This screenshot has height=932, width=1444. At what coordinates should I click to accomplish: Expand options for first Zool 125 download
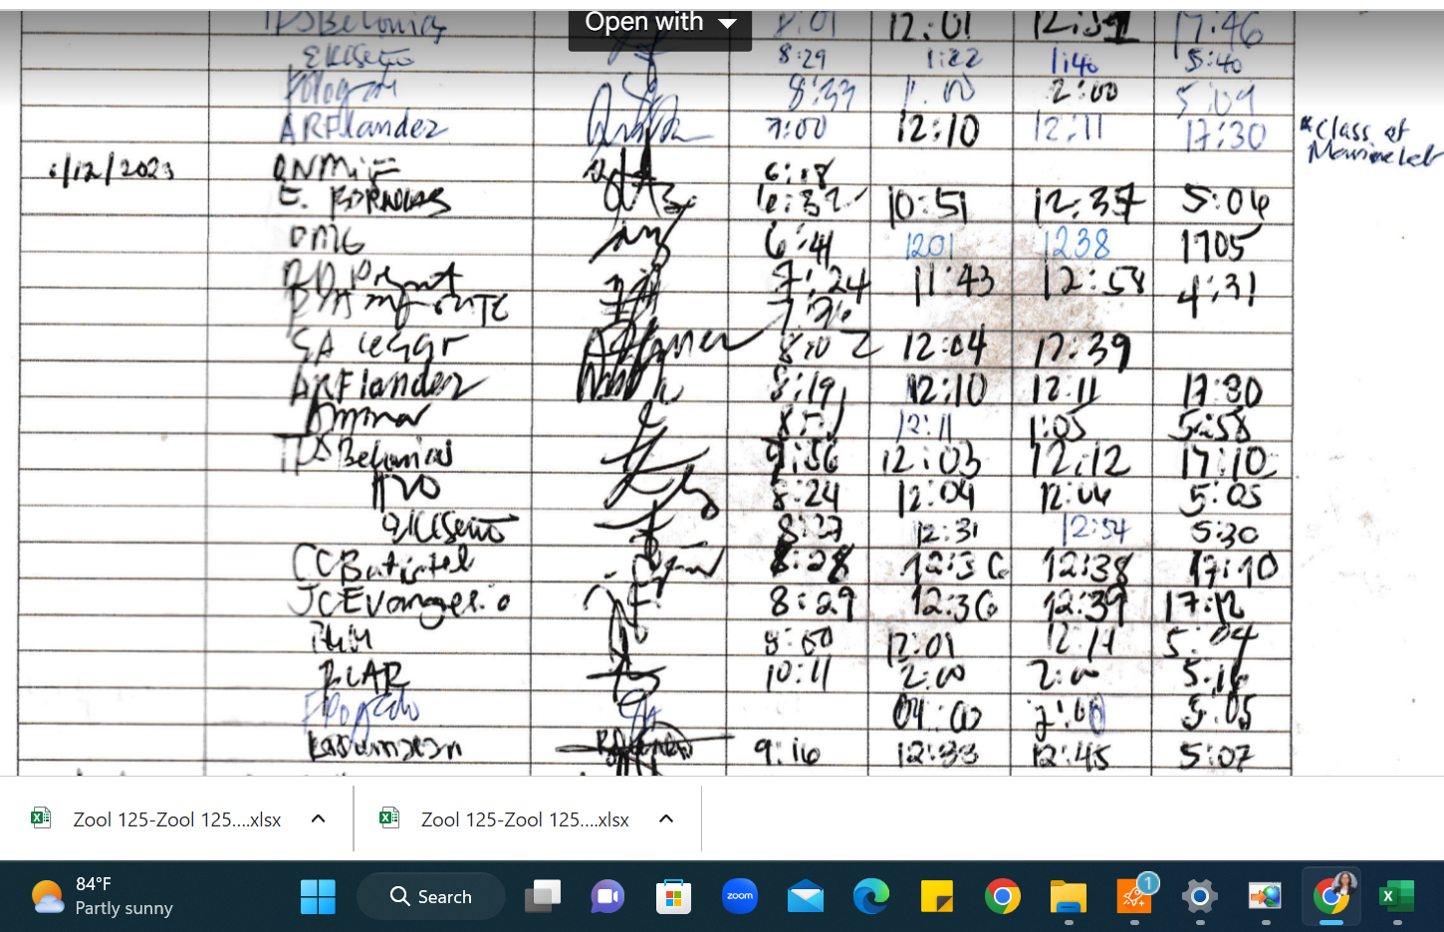click(x=319, y=818)
